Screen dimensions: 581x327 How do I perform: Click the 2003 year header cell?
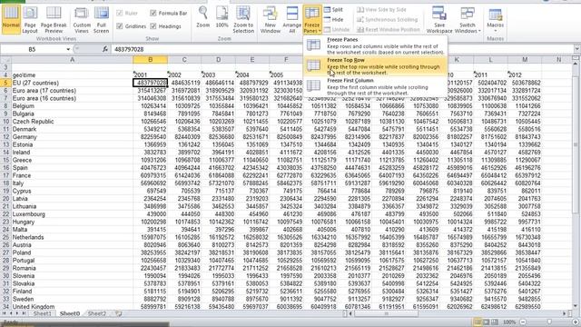coord(218,75)
